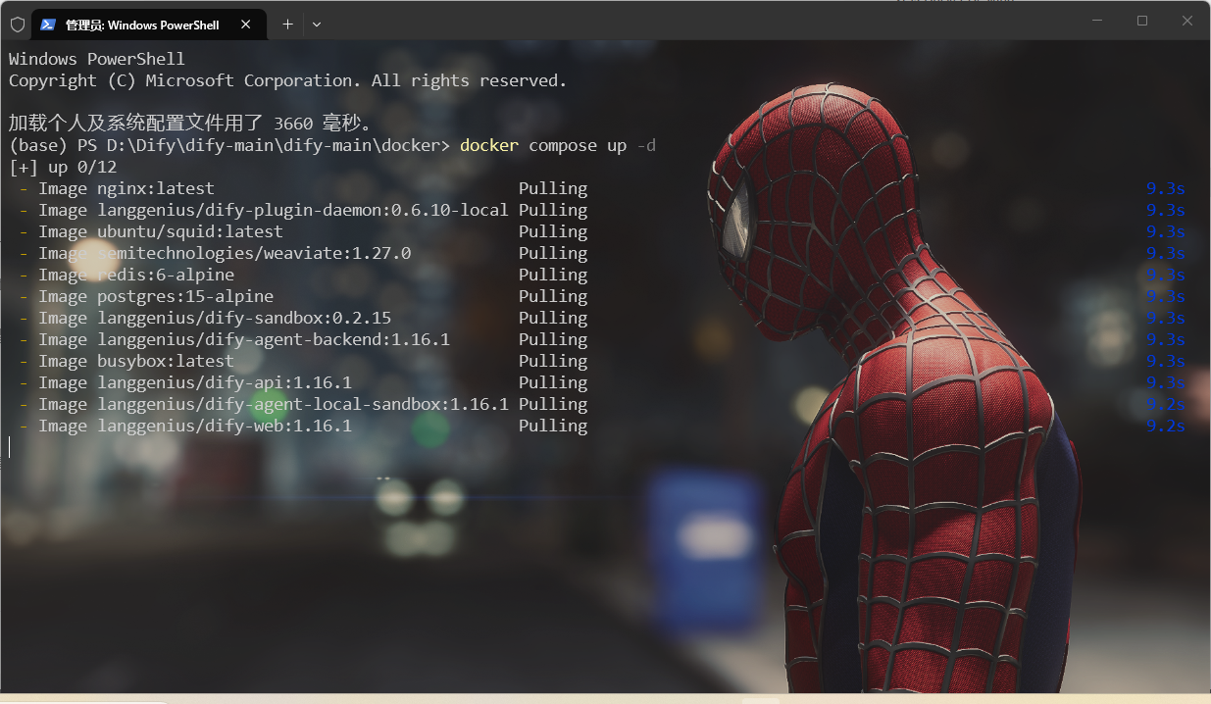Click the shield icon in the title bar

coord(17,25)
